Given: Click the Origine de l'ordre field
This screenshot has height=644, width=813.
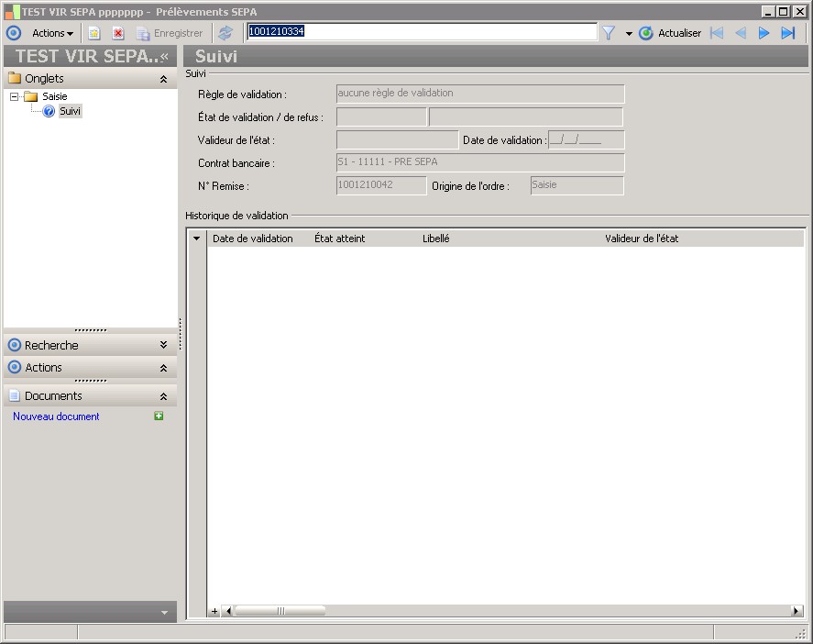Looking at the screenshot, I should (x=577, y=185).
